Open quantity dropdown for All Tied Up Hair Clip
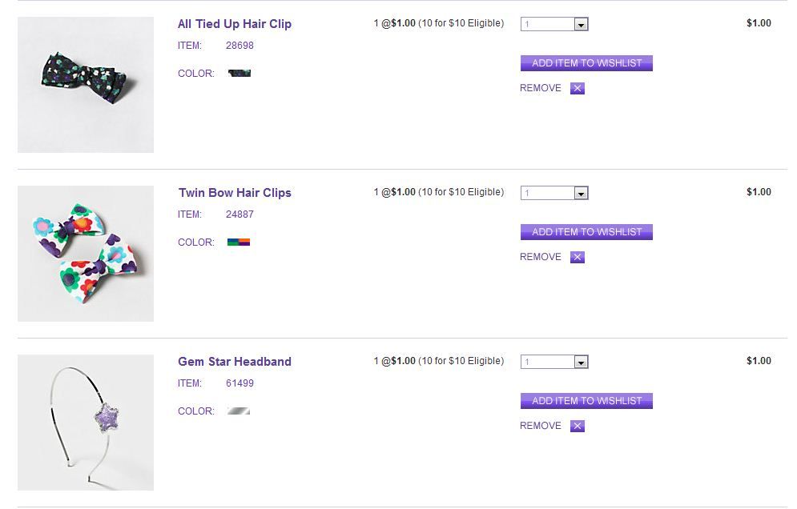Viewport: 797px width, 509px height. [554, 25]
